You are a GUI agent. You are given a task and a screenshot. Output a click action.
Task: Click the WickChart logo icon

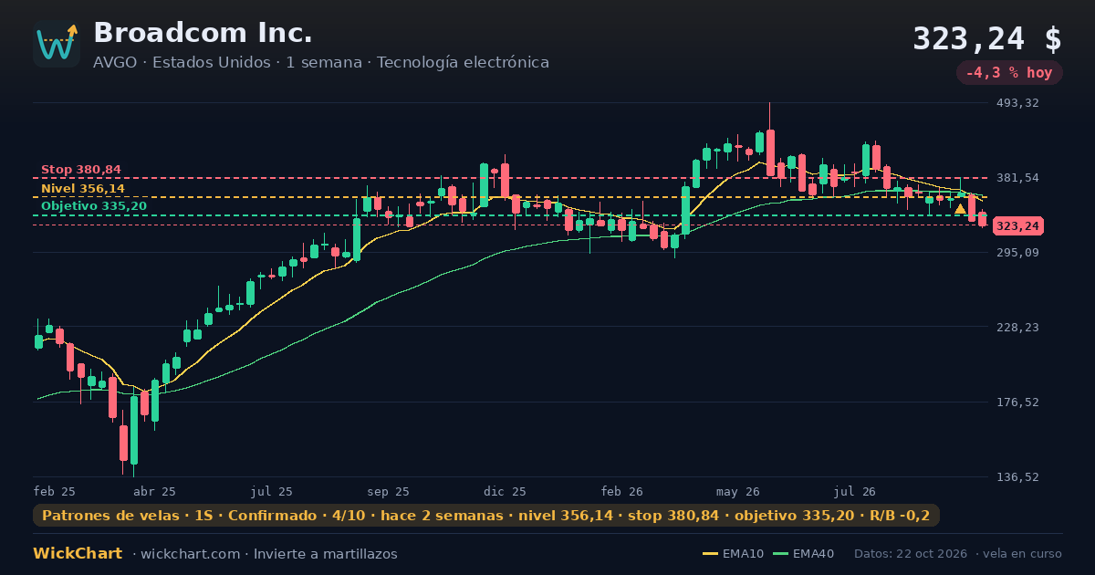pos(57,44)
